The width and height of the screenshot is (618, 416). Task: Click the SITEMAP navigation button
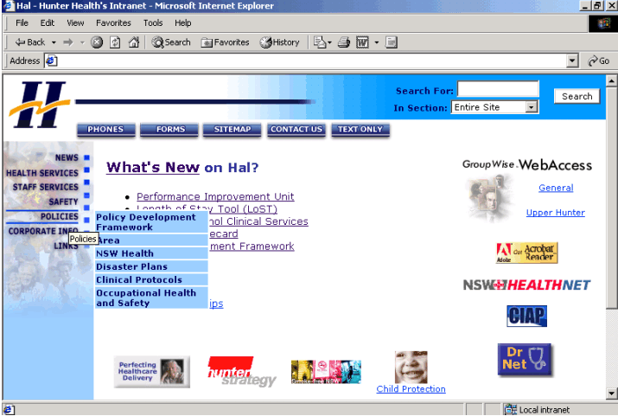(x=233, y=130)
